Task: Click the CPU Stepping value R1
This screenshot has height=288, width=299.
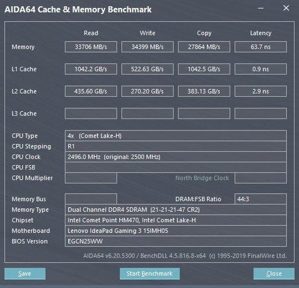Action: coord(176,146)
